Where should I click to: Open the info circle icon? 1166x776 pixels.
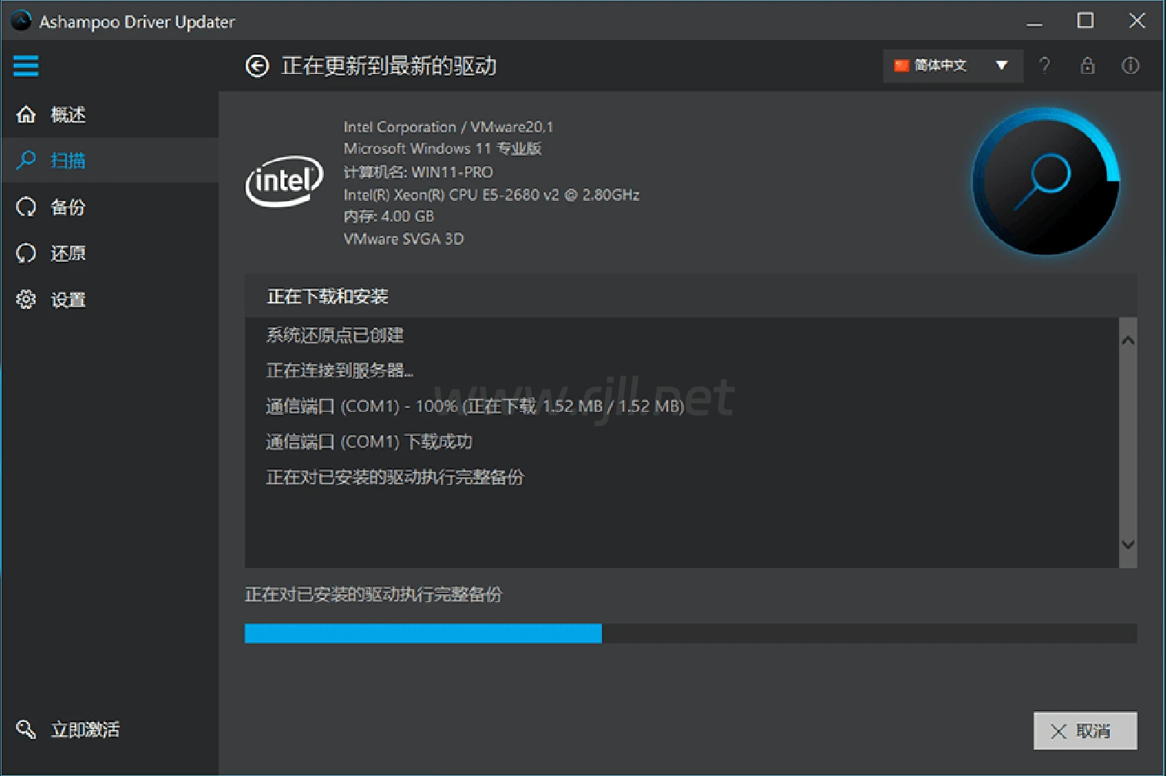click(x=1130, y=65)
